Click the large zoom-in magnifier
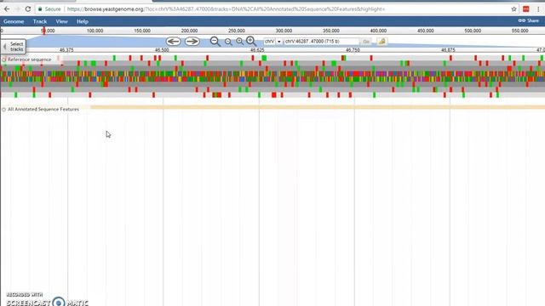 [251, 42]
